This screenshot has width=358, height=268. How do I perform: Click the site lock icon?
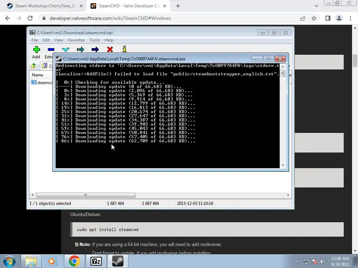[x=44, y=18]
